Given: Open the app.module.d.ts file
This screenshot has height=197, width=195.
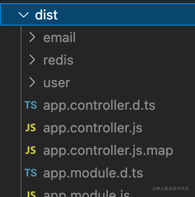Looking at the screenshot, I should click(93, 173).
